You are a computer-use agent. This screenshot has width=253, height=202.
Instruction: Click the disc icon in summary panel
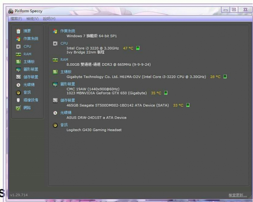click(55, 113)
